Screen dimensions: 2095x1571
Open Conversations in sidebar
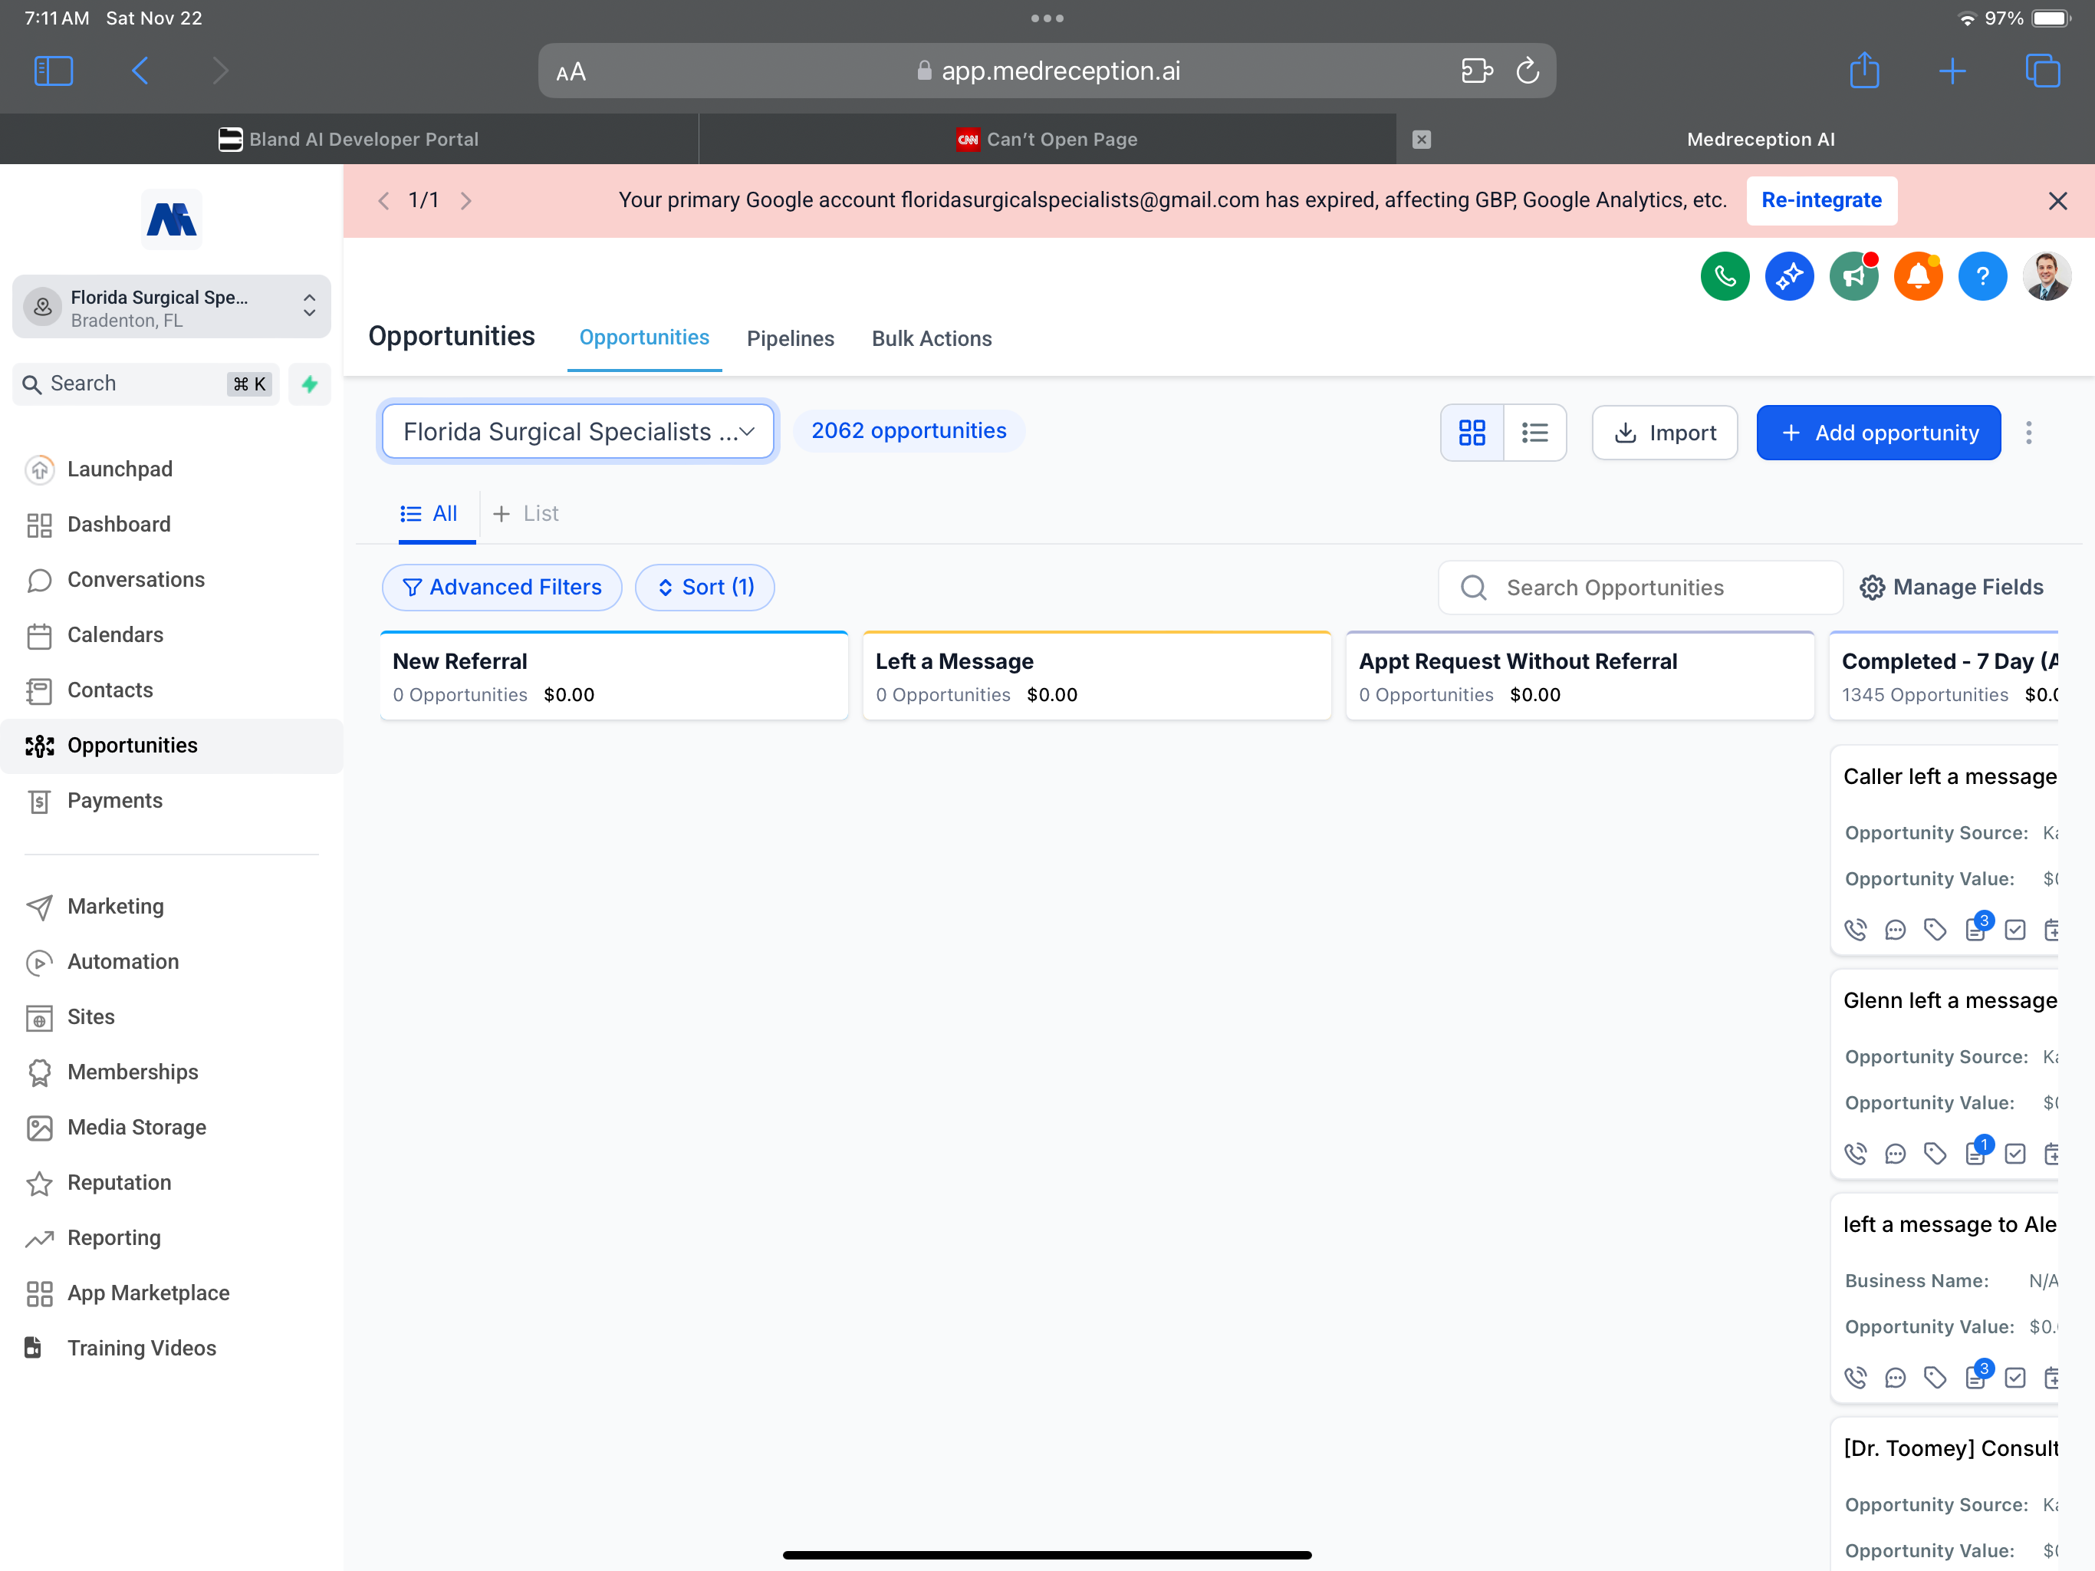pyautogui.click(x=172, y=580)
